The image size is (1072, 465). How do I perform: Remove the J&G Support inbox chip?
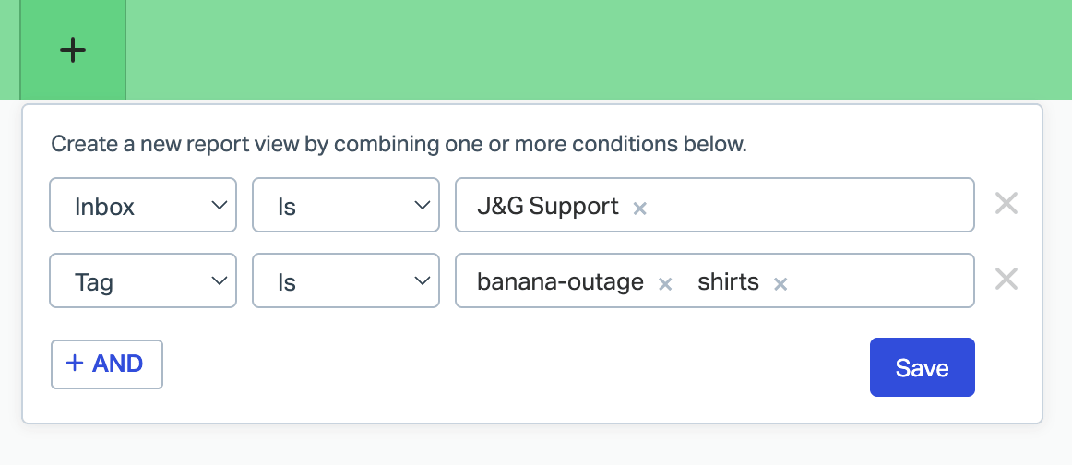[x=639, y=208]
